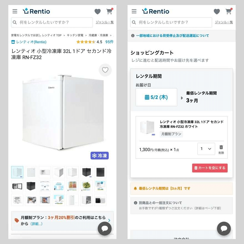Open ジャンル一覧 from the header
The height and width of the screenshot is (244, 244).
[x=105, y=22]
